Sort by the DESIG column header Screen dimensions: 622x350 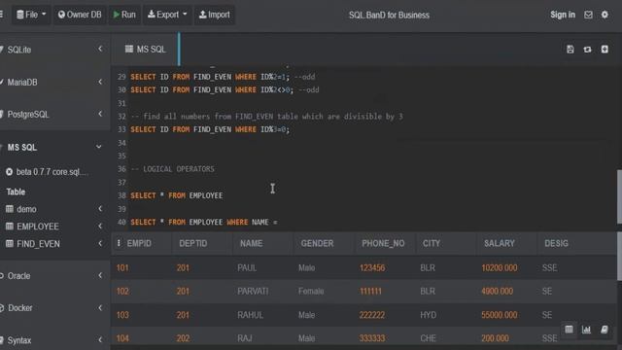tap(556, 243)
